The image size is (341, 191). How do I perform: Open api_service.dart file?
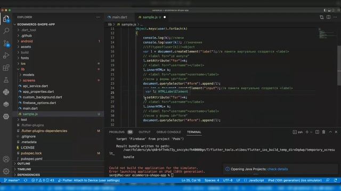(35, 86)
